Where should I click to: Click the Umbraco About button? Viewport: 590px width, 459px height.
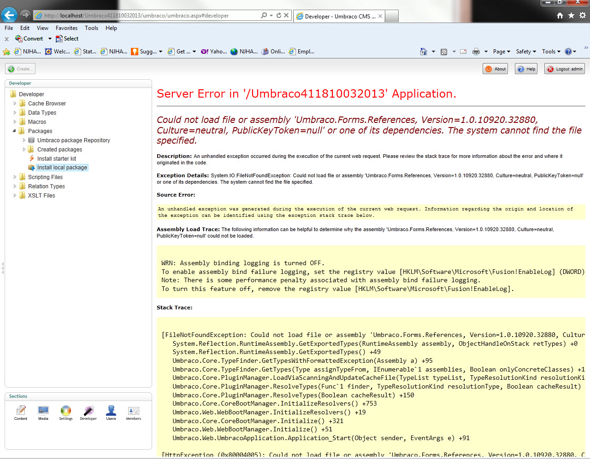(496, 69)
